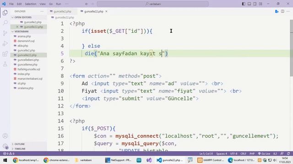Change language mode PHP
The width and height of the screenshot is (293, 164).
point(252,154)
